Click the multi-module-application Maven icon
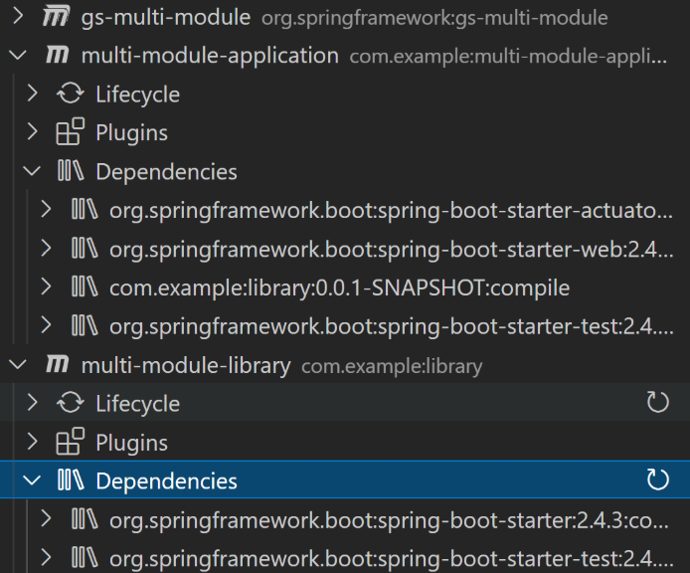This screenshot has width=690, height=573. (x=58, y=55)
